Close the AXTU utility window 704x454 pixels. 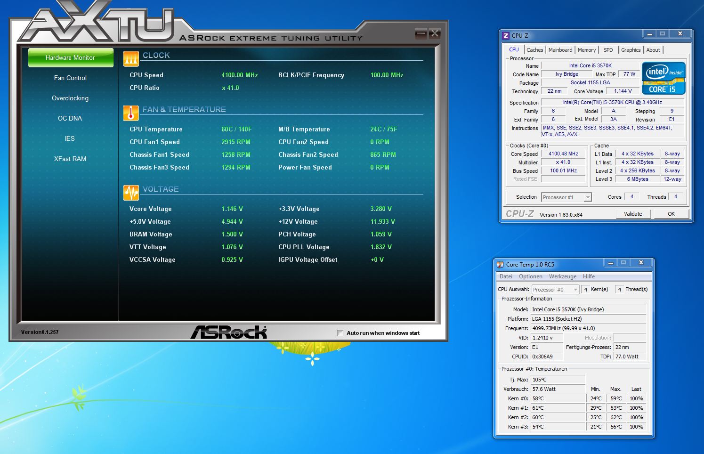coord(435,33)
